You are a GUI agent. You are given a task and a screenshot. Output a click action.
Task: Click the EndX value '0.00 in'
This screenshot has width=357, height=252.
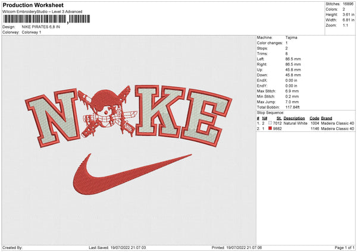[291, 80]
